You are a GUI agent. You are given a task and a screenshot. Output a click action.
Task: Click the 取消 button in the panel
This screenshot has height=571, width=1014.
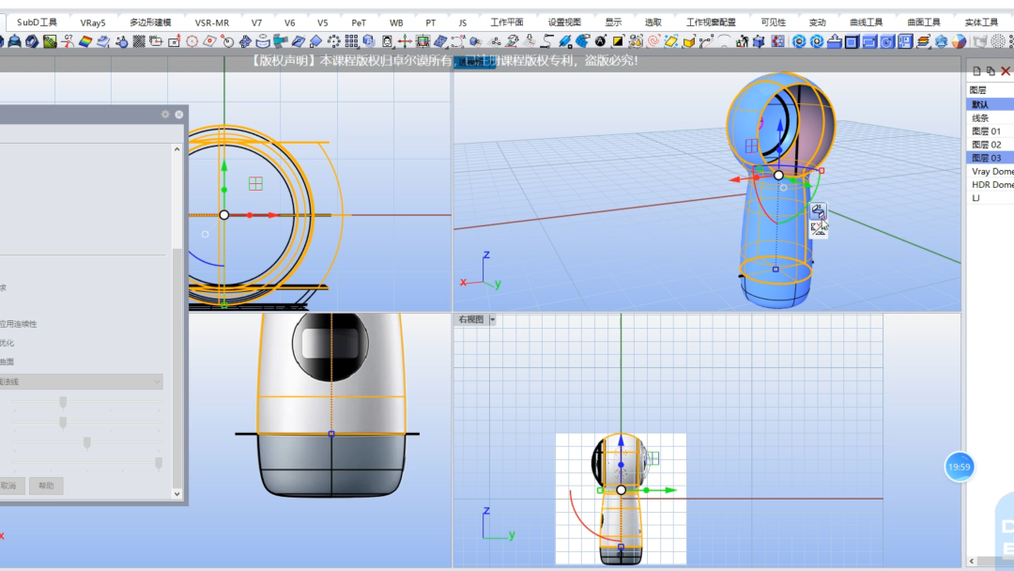click(x=9, y=486)
